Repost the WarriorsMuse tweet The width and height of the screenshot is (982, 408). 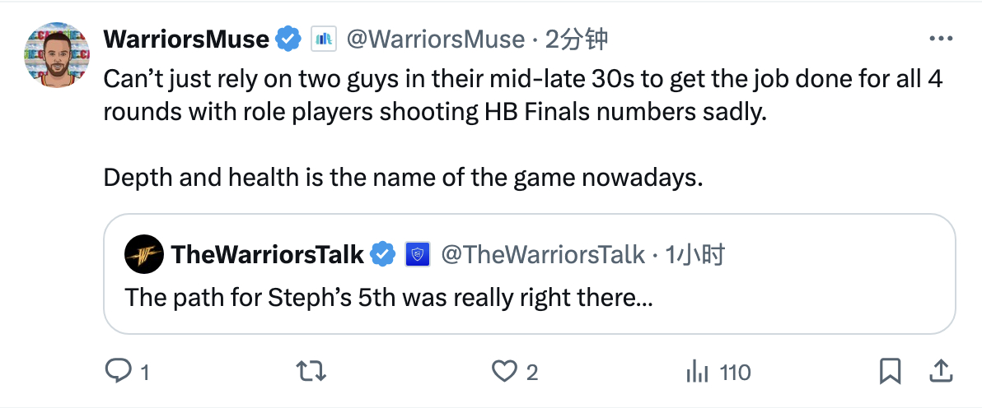(309, 373)
